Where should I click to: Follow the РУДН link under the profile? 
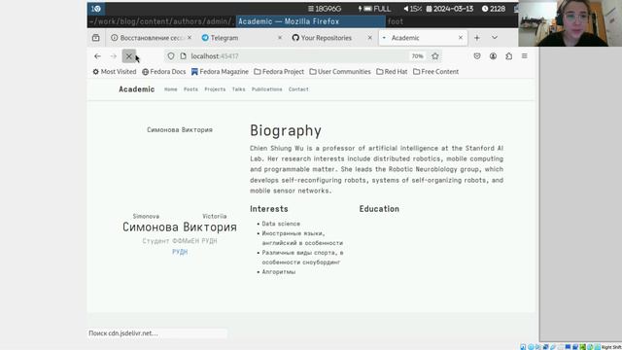(180, 252)
